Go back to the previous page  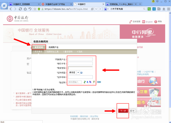[11, 9]
